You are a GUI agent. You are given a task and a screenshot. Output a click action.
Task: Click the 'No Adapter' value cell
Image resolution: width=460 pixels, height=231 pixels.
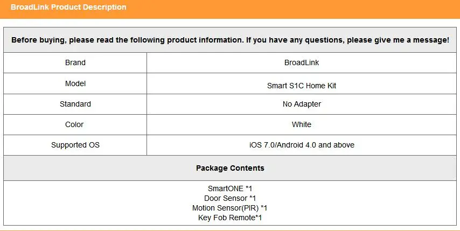[302, 104]
